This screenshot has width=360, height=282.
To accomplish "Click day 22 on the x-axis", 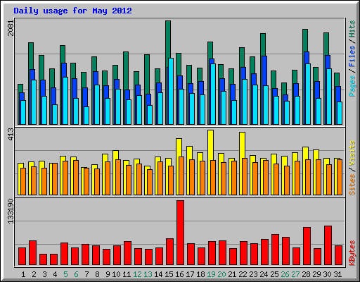I will click(243, 274).
